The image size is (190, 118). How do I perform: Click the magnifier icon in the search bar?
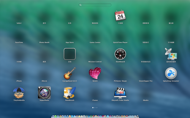pos(80,5)
